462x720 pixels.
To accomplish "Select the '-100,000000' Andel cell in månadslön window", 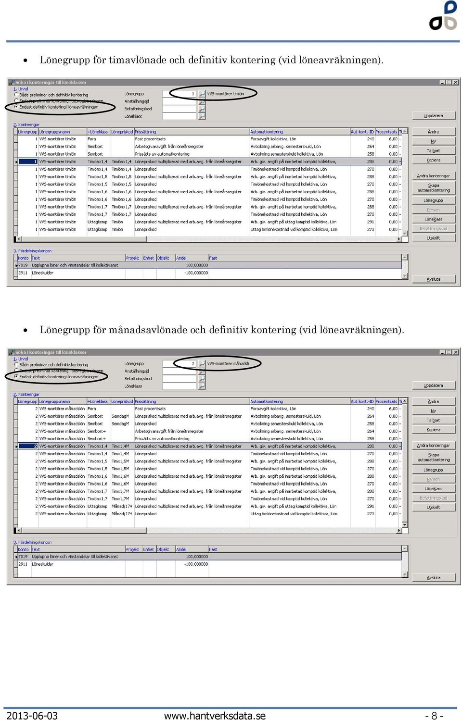I will [x=192, y=564].
